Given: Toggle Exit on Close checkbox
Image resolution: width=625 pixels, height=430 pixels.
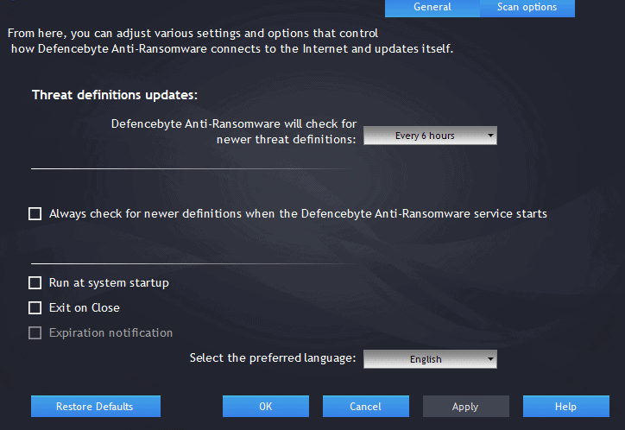Looking at the screenshot, I should click(35, 307).
